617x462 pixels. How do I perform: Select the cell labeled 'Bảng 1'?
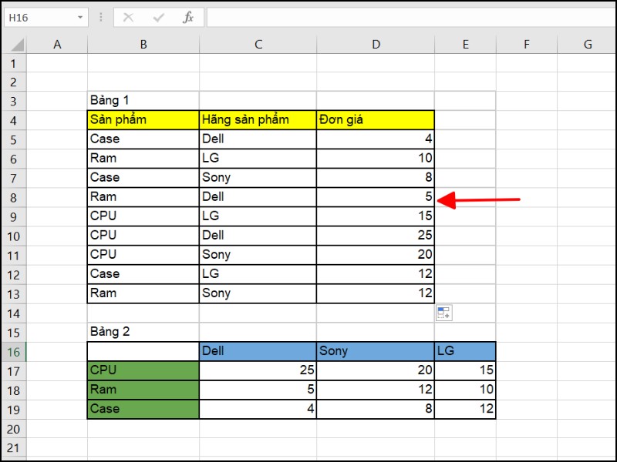pyautogui.click(x=143, y=100)
